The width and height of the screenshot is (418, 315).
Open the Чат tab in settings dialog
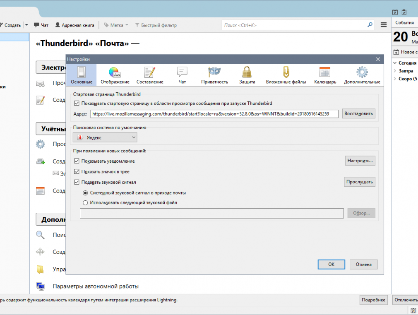click(x=182, y=75)
